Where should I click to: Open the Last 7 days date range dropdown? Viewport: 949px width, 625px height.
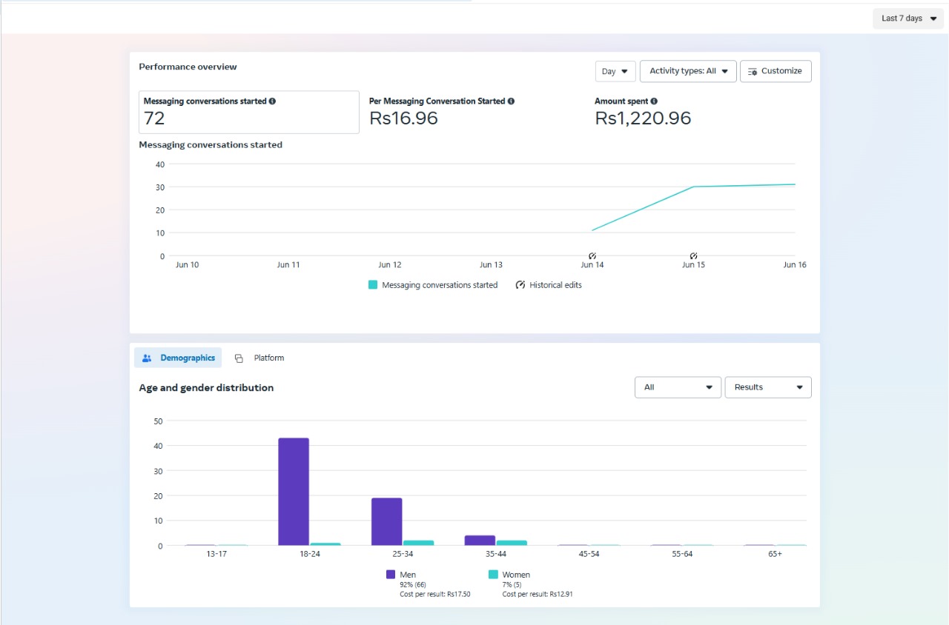(908, 19)
